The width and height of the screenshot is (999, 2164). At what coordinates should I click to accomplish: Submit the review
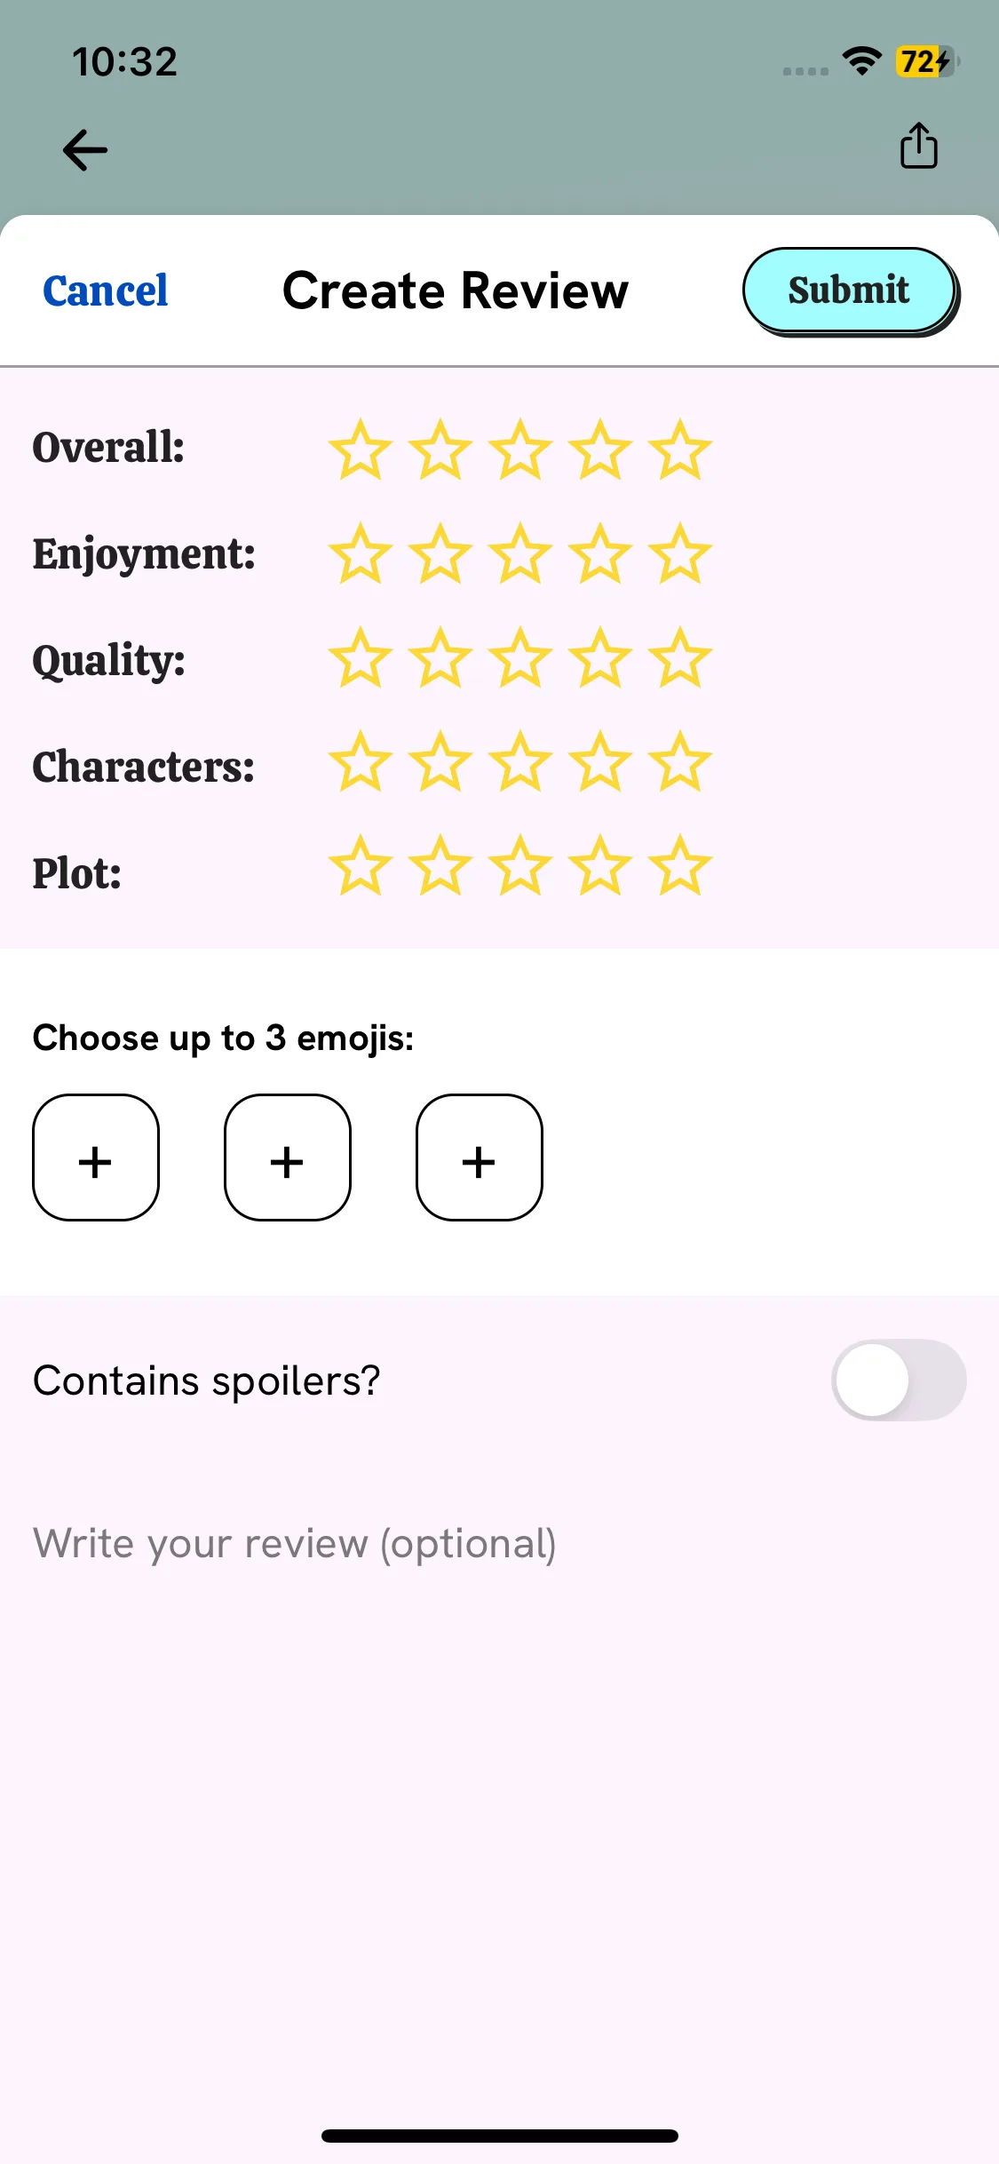pos(849,290)
